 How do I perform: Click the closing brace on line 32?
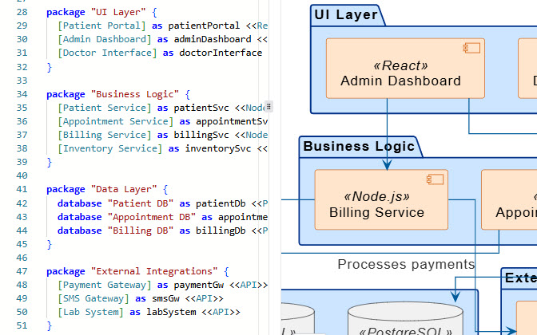(x=50, y=67)
